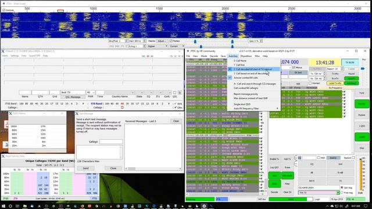Click the Stop button in JTDX

[x=362, y=148]
